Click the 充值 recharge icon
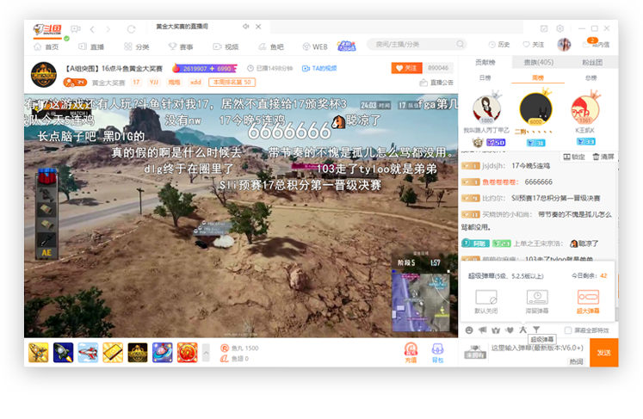 click(x=411, y=353)
